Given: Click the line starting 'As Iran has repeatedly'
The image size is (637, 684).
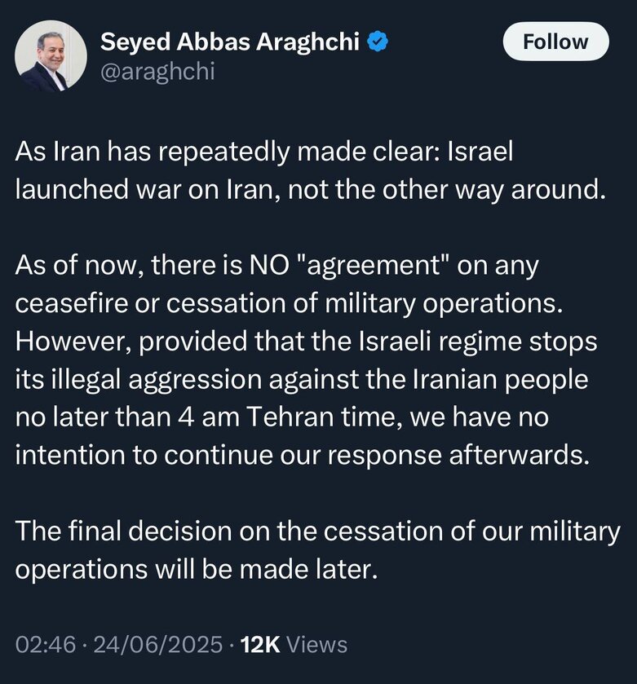Looking at the screenshot, I should (264, 152).
